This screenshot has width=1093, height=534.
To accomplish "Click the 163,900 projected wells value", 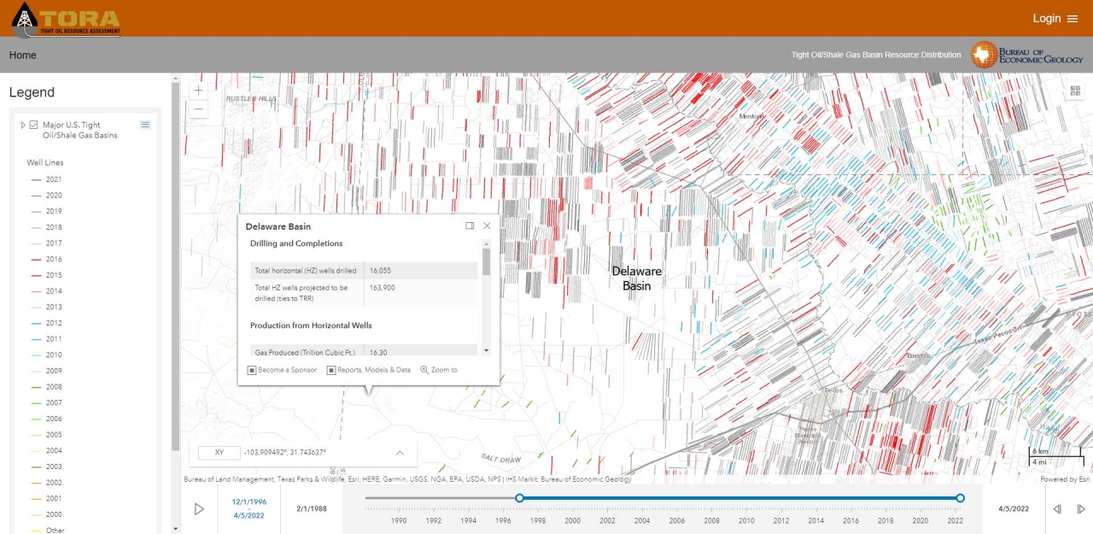I will 382,288.
